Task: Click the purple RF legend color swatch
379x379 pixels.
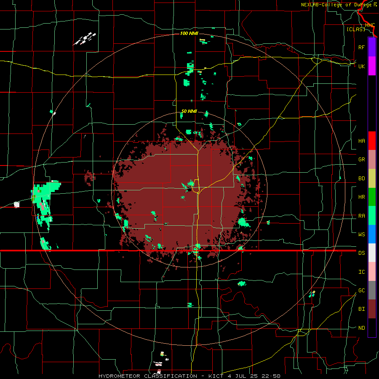Action: click(x=372, y=47)
